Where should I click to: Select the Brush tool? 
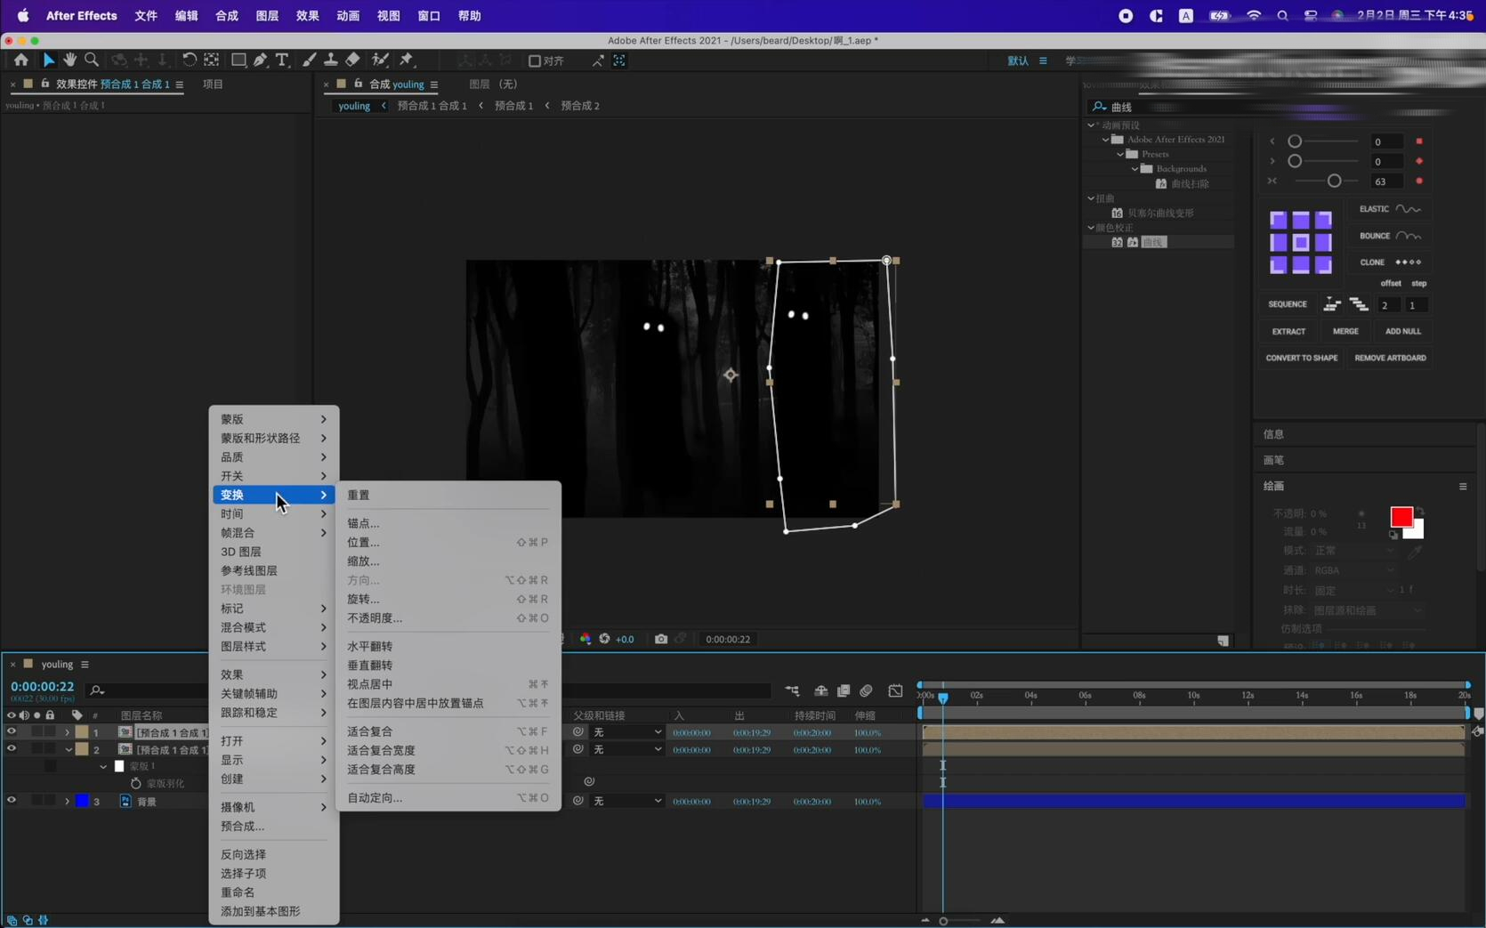(x=309, y=60)
